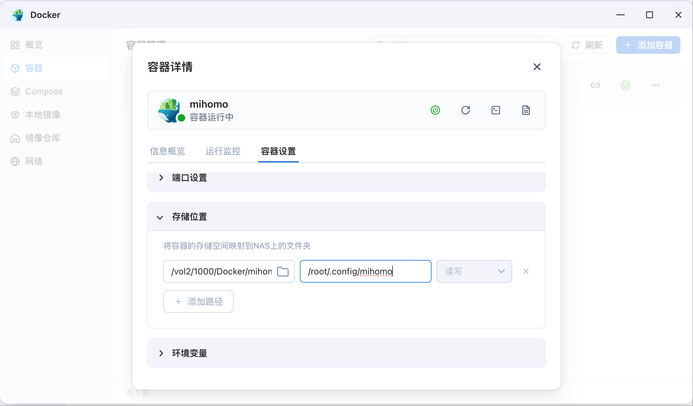
Task: Click the link icon in the background container row
Action: click(x=595, y=85)
